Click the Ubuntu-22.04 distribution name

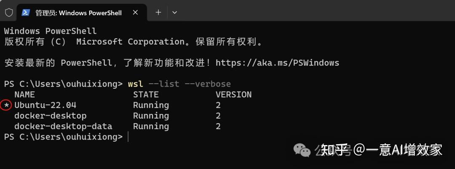[x=45, y=105]
